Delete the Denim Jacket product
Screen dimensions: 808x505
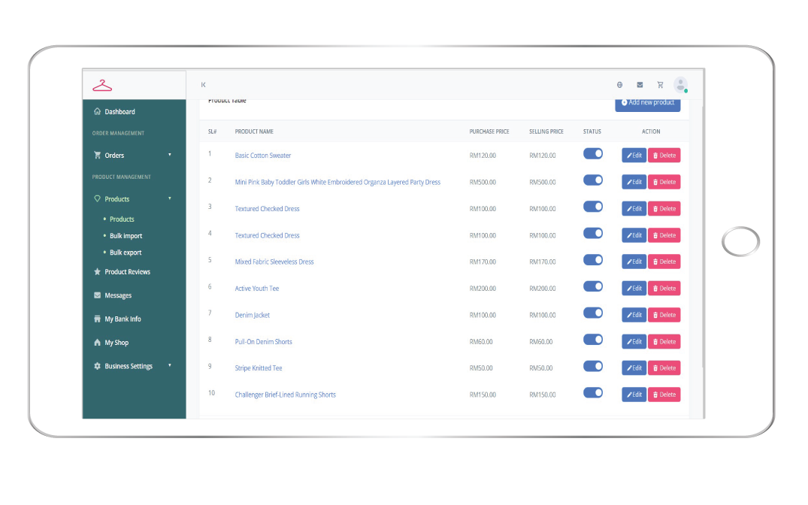click(664, 315)
